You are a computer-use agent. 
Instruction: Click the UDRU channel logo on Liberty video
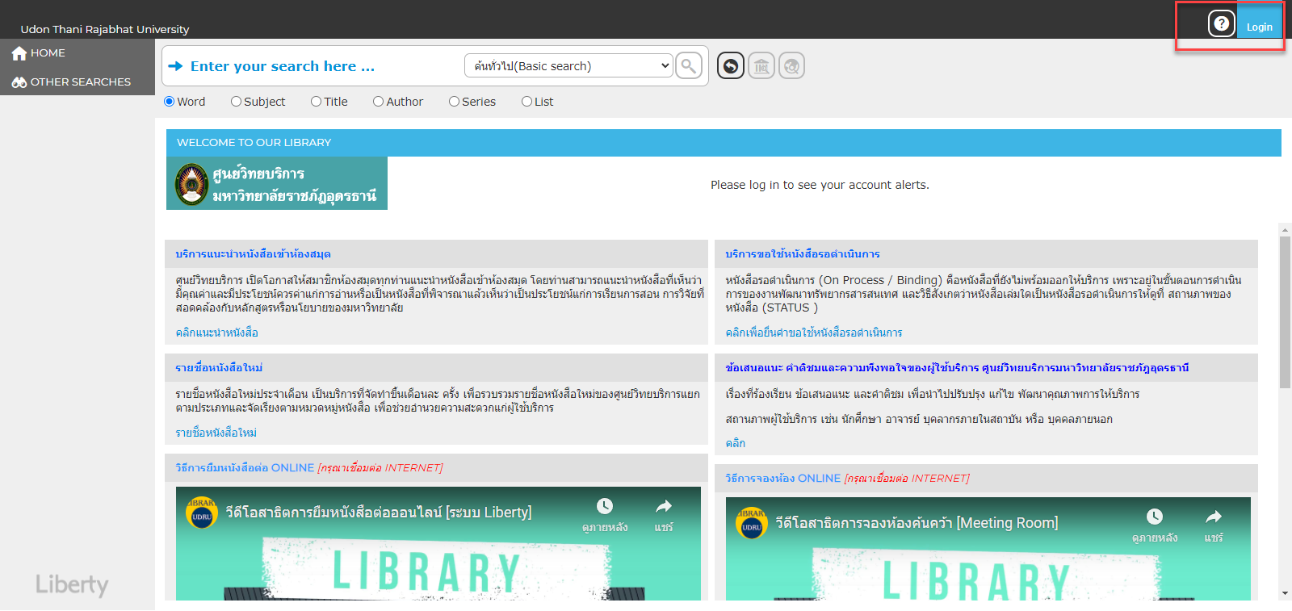point(201,513)
